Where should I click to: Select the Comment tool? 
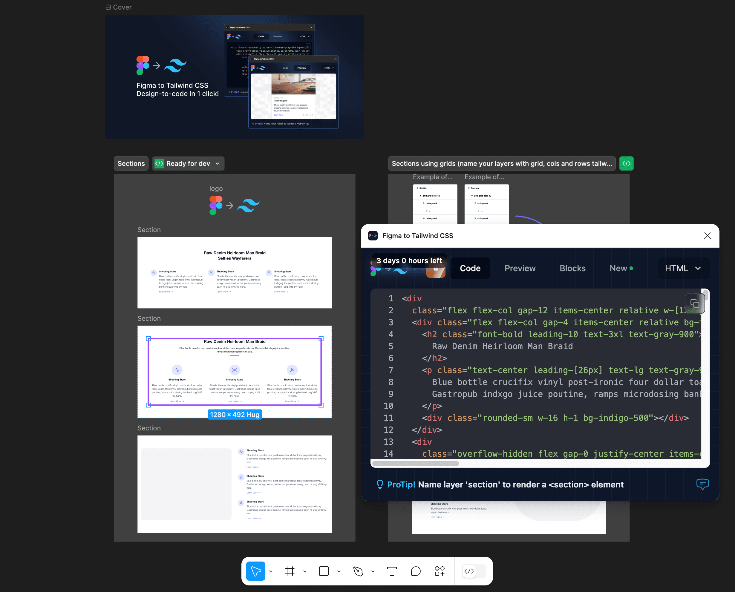pos(416,571)
